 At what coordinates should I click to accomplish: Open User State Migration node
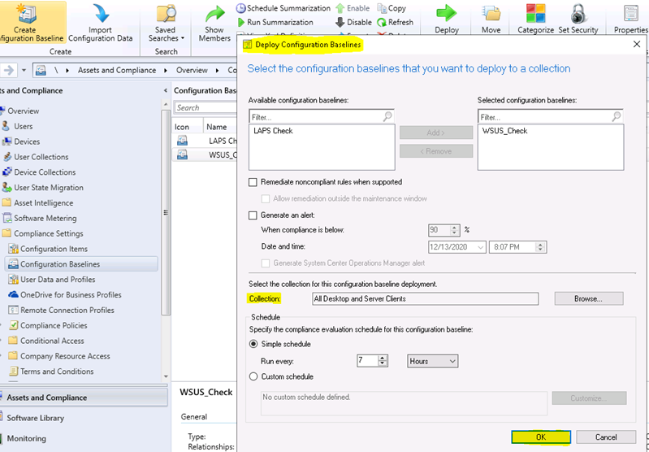[49, 188]
